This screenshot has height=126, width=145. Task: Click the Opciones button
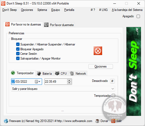101,66
